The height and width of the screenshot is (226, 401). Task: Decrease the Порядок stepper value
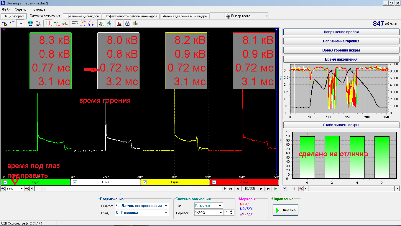[x=231, y=214]
